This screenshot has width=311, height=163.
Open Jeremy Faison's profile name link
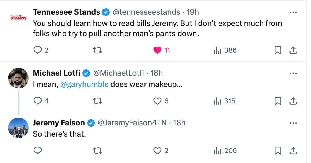(59, 123)
